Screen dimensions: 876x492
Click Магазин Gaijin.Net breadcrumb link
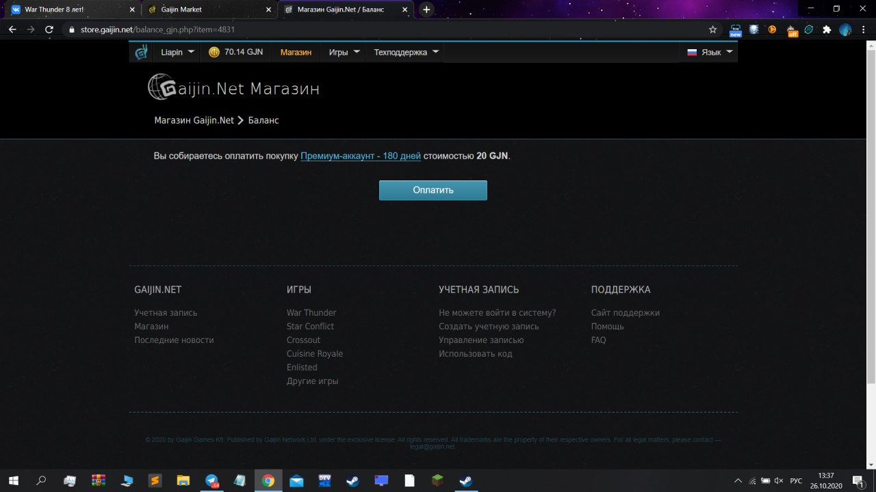[x=194, y=120]
